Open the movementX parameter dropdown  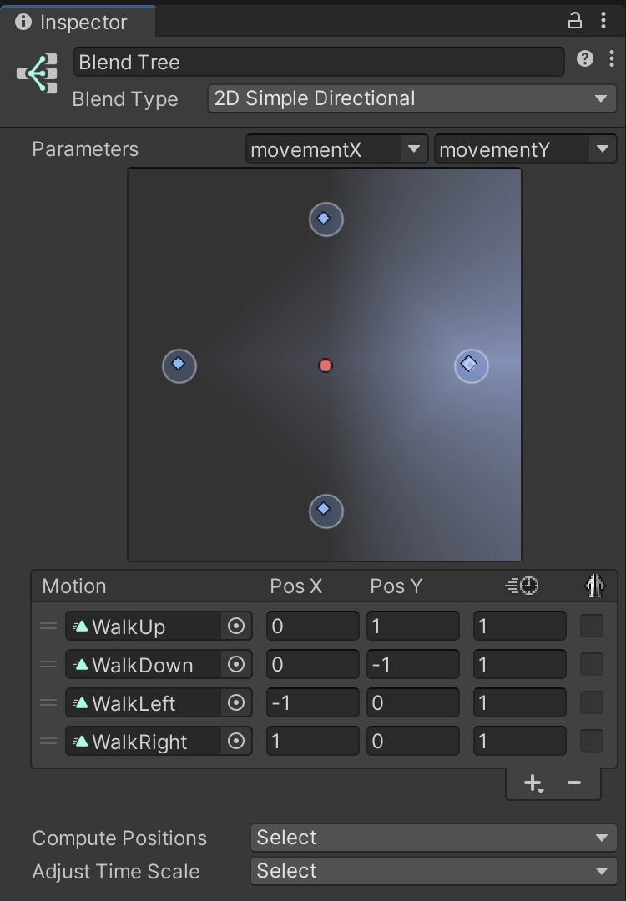[x=336, y=149]
